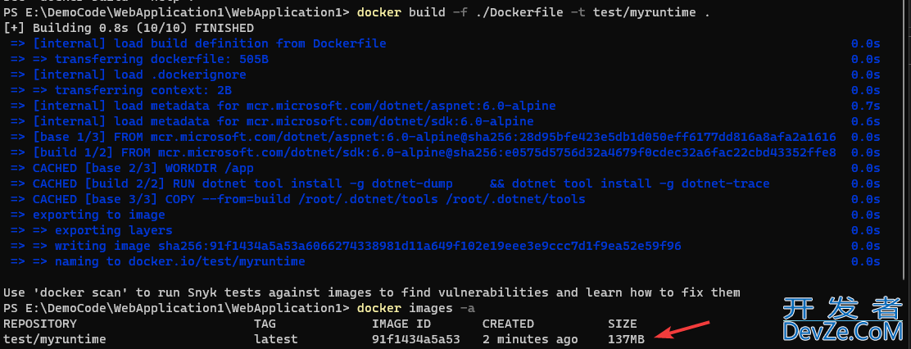Select the "Use 'docker scan' to run Snyk tests" line

[x=372, y=292]
